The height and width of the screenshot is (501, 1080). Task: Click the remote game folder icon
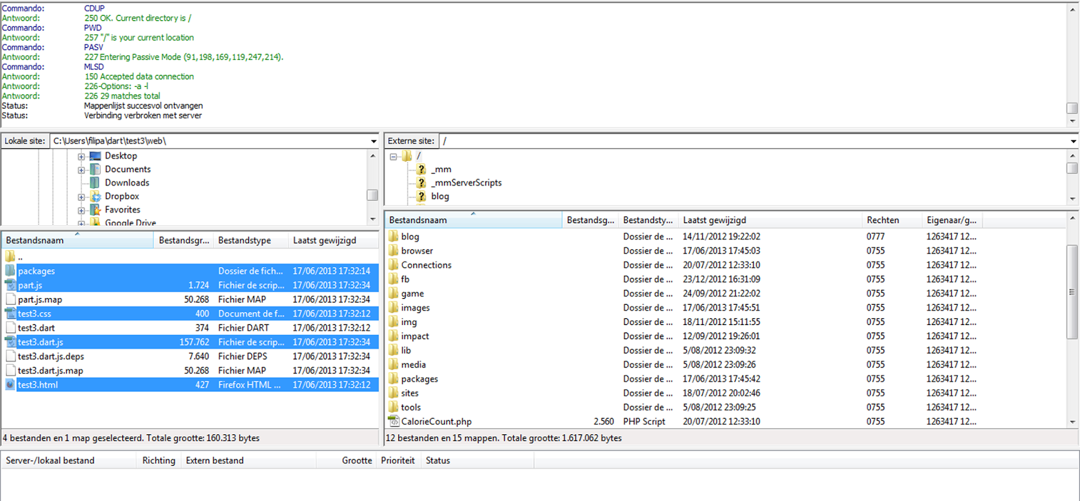pos(394,293)
